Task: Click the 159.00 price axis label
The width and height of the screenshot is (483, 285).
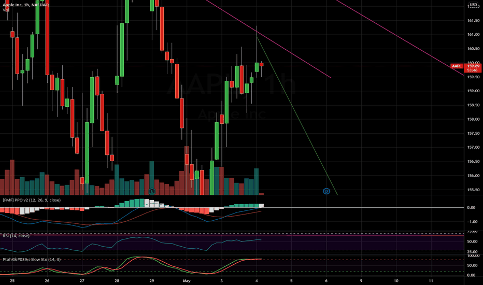Action: point(473,91)
